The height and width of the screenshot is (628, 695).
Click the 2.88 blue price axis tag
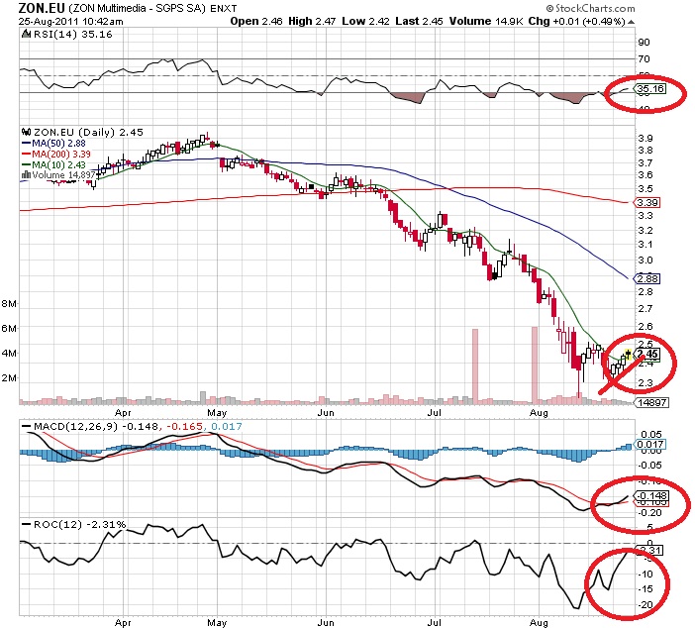pyautogui.click(x=647, y=278)
